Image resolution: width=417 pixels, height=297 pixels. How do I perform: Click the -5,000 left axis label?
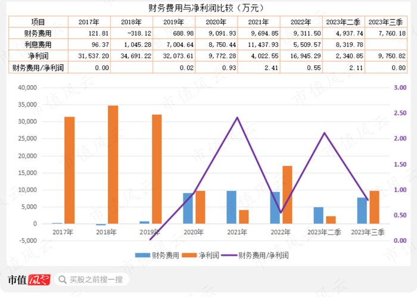tap(27, 240)
